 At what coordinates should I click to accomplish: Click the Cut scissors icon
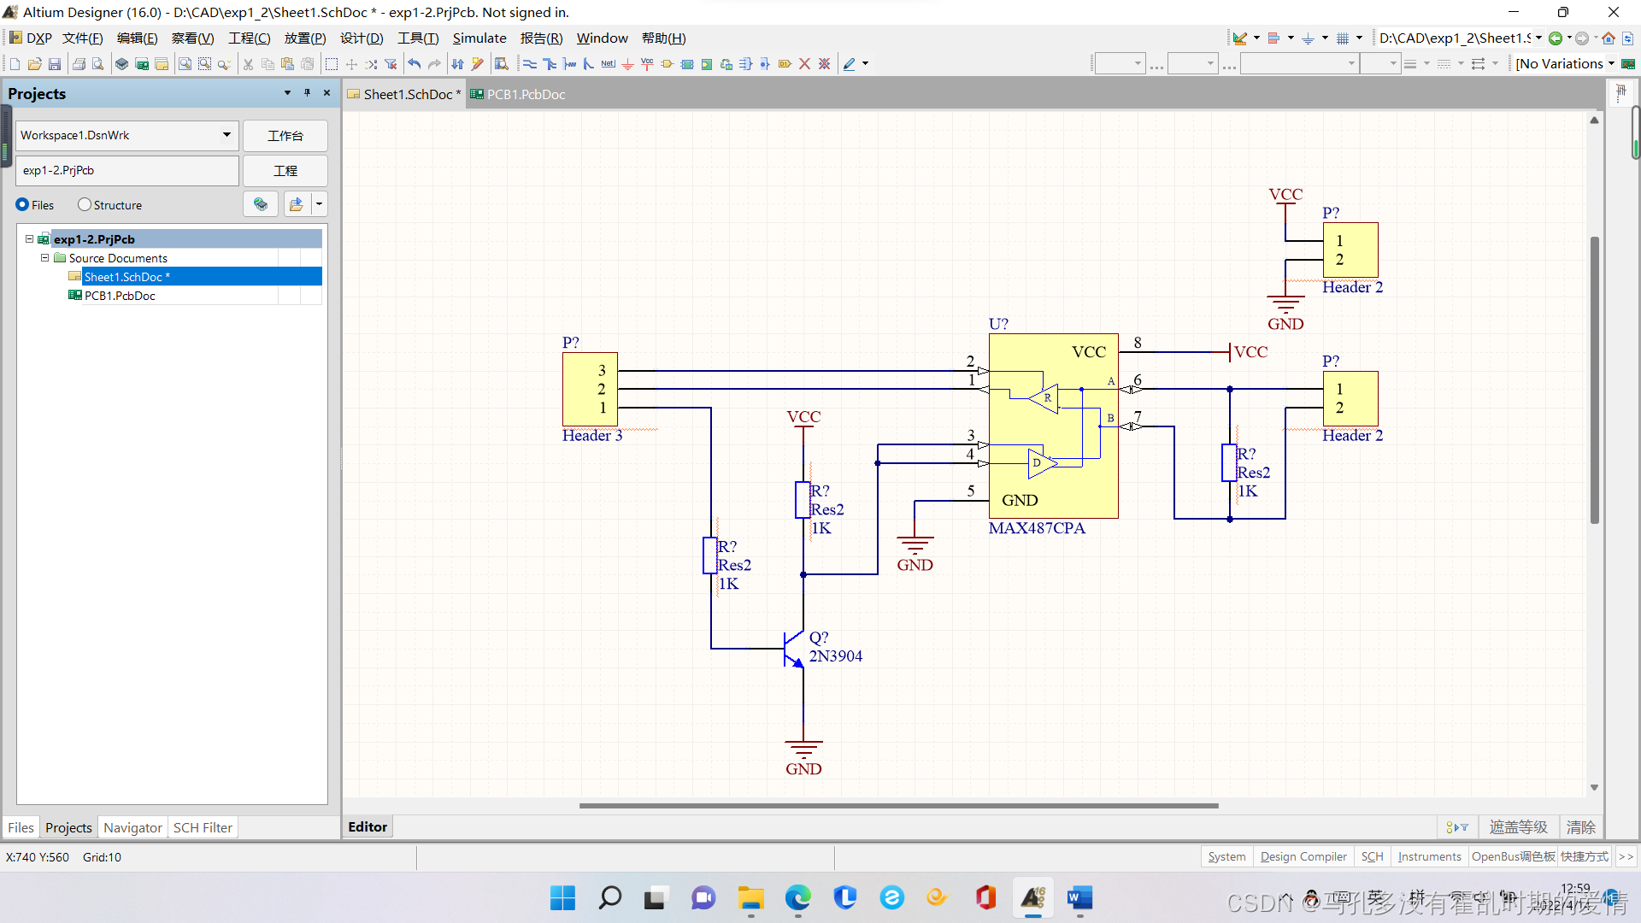[x=248, y=64]
